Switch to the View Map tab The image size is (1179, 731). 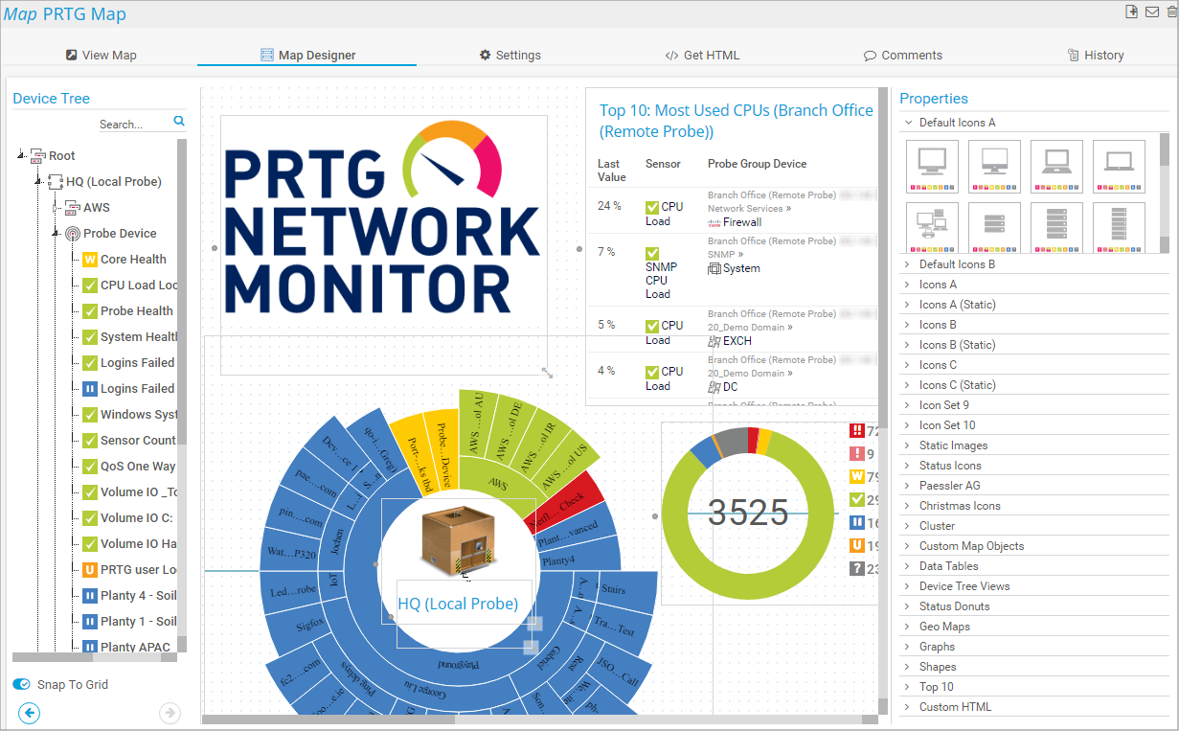pos(101,56)
